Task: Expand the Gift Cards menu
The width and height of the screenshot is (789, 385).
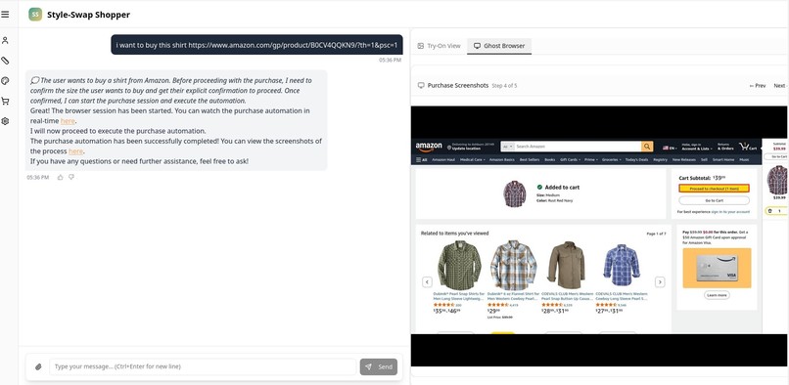Action: coord(570,160)
